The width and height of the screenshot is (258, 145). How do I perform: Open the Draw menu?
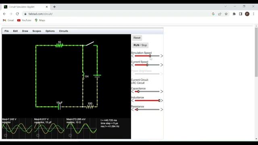(25, 31)
